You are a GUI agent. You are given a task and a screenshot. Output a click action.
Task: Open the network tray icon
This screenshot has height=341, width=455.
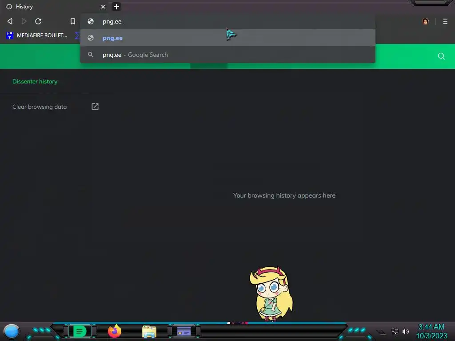coord(395,331)
